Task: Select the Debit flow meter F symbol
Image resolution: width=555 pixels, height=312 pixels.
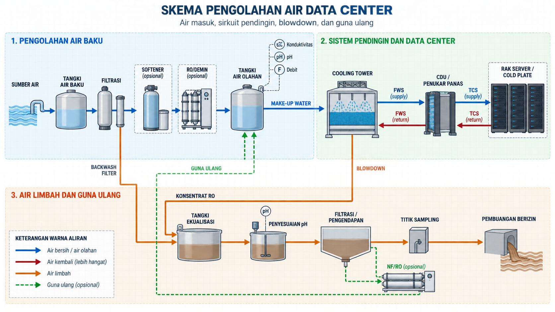Action: click(279, 70)
